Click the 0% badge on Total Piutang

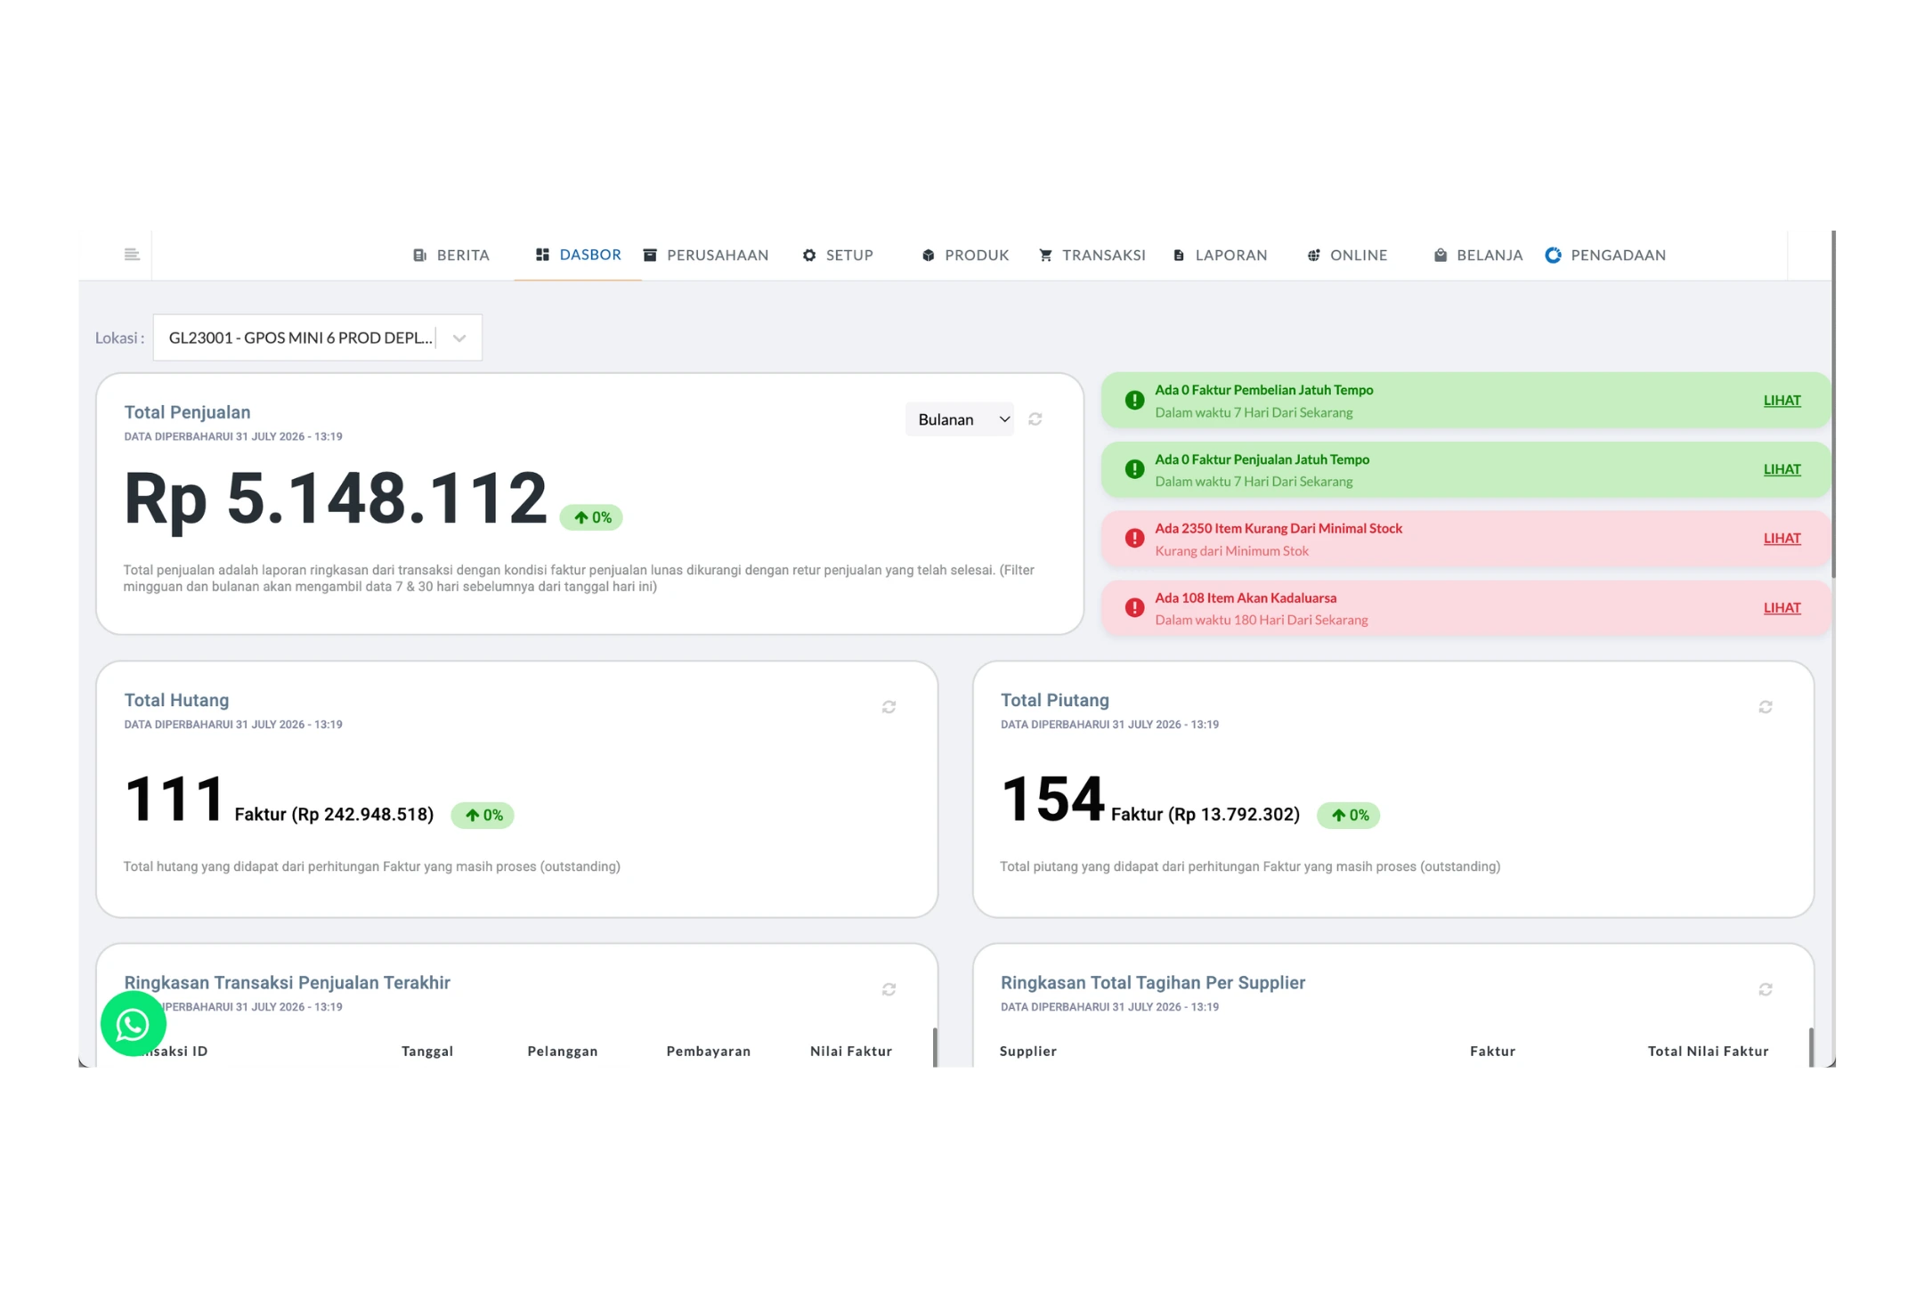pos(1349,815)
